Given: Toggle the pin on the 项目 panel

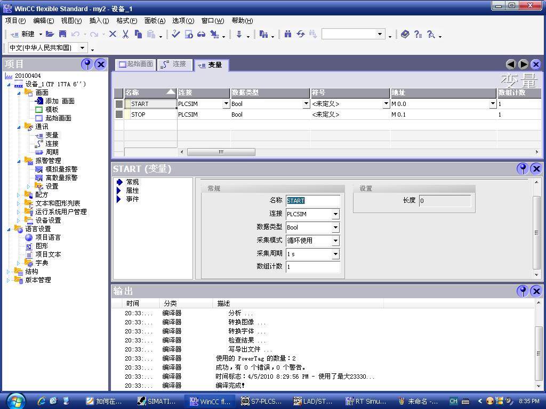Looking at the screenshot, I should pyautogui.click(x=87, y=64).
